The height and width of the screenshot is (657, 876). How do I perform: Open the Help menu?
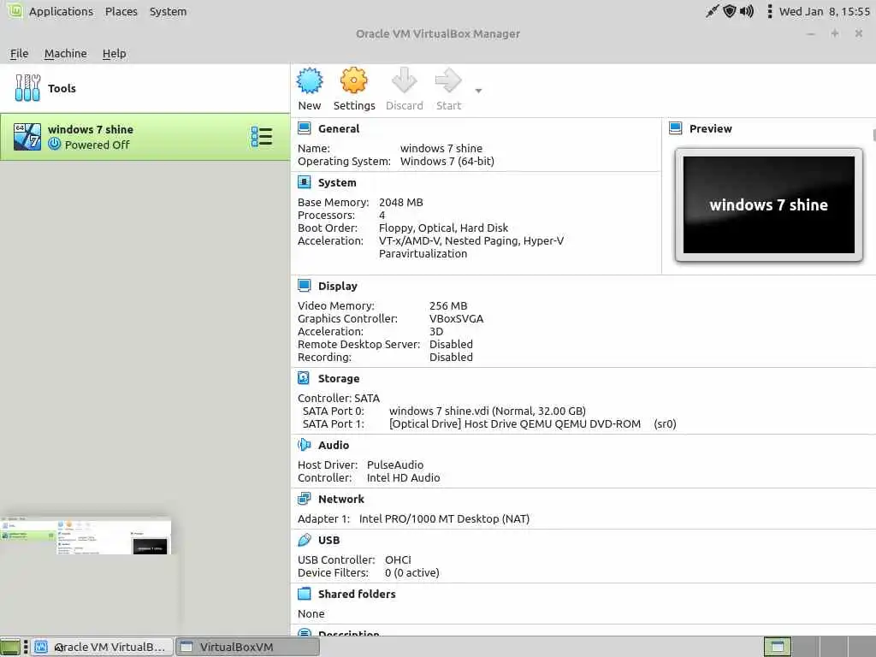click(114, 53)
